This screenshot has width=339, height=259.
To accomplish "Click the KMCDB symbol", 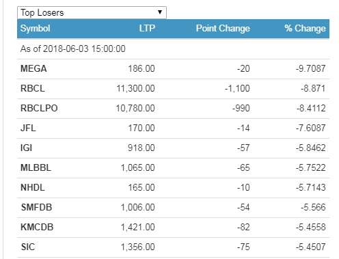I will tap(37, 227).
